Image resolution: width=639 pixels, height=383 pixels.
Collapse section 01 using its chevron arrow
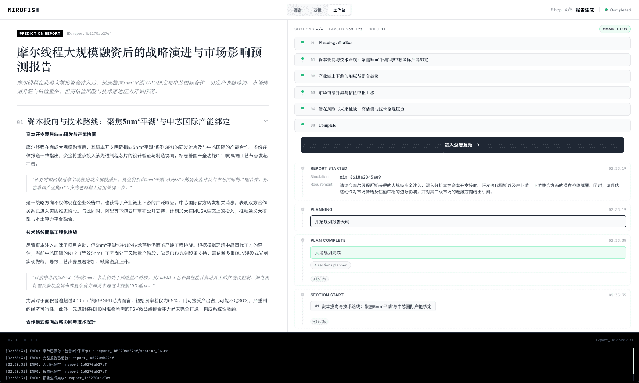(266, 121)
